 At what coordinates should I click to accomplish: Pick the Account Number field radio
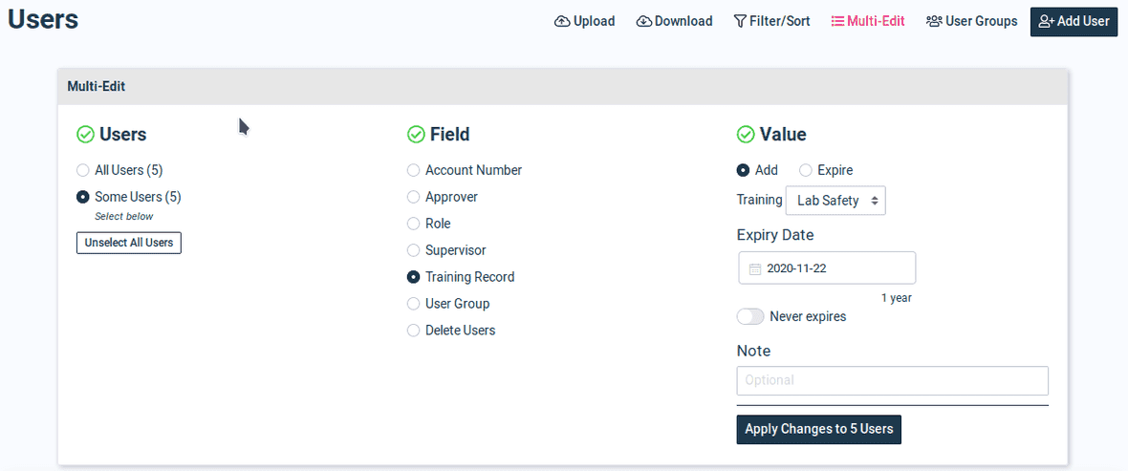414,170
